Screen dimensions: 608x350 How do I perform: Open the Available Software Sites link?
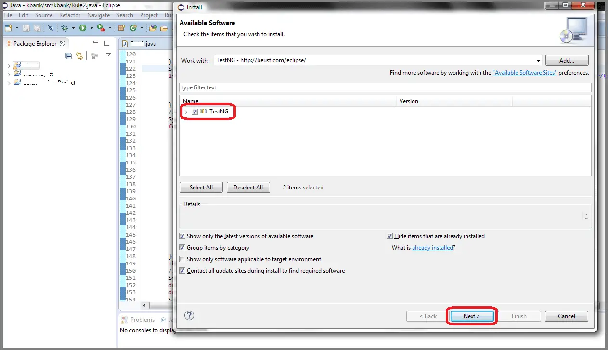(x=525, y=73)
